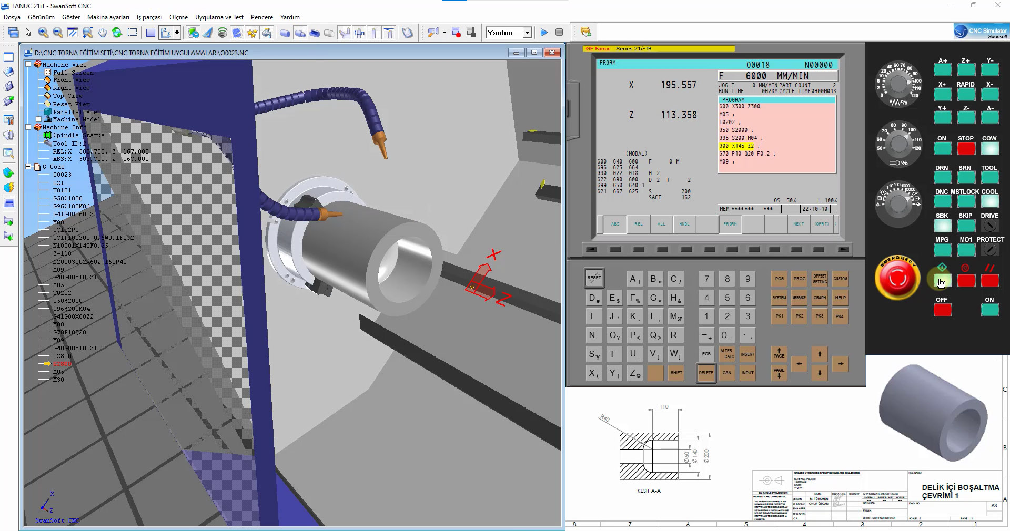Click the toolbar Run play icon
1010x531 pixels.
click(x=544, y=33)
